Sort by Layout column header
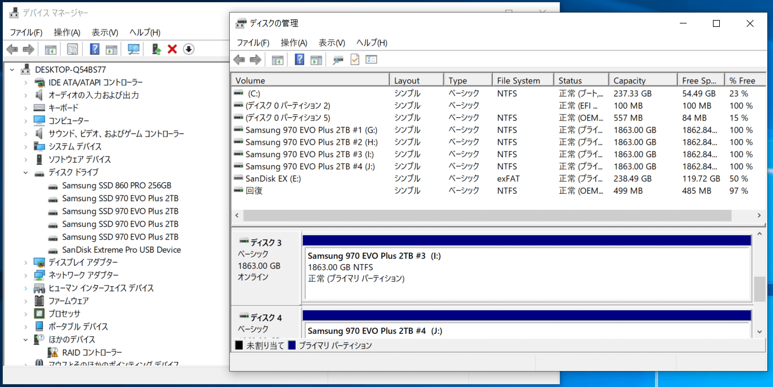The width and height of the screenshot is (773, 387). click(x=416, y=81)
